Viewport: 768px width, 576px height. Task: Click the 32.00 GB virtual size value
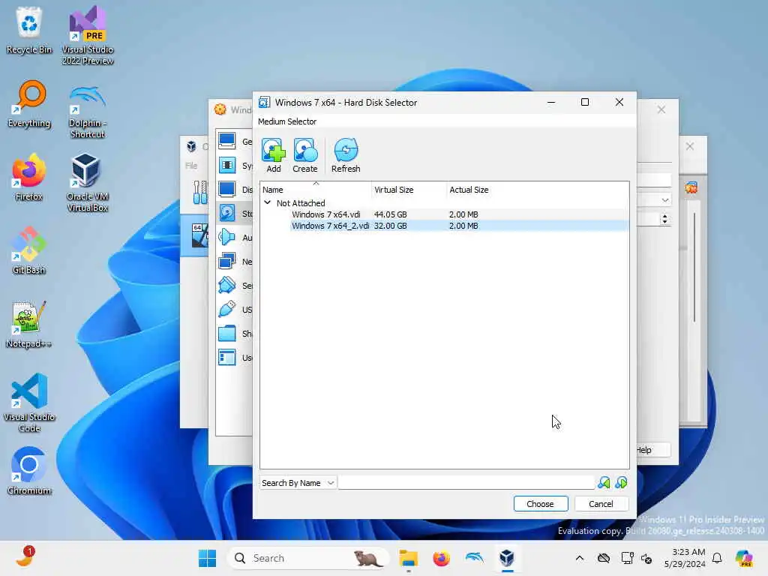[x=390, y=226]
